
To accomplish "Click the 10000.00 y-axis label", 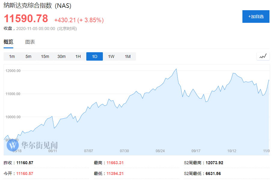I will [x=13, y=117].
